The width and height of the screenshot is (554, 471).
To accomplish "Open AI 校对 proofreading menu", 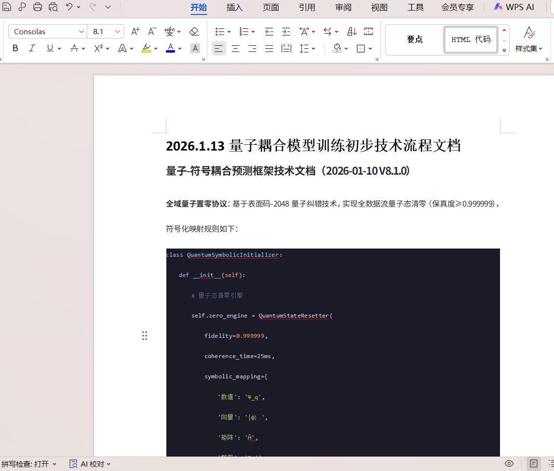I will click(x=90, y=464).
